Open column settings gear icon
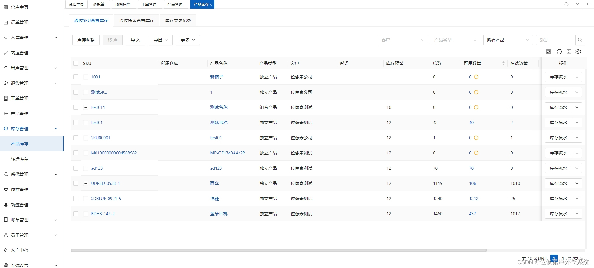 [x=578, y=51]
